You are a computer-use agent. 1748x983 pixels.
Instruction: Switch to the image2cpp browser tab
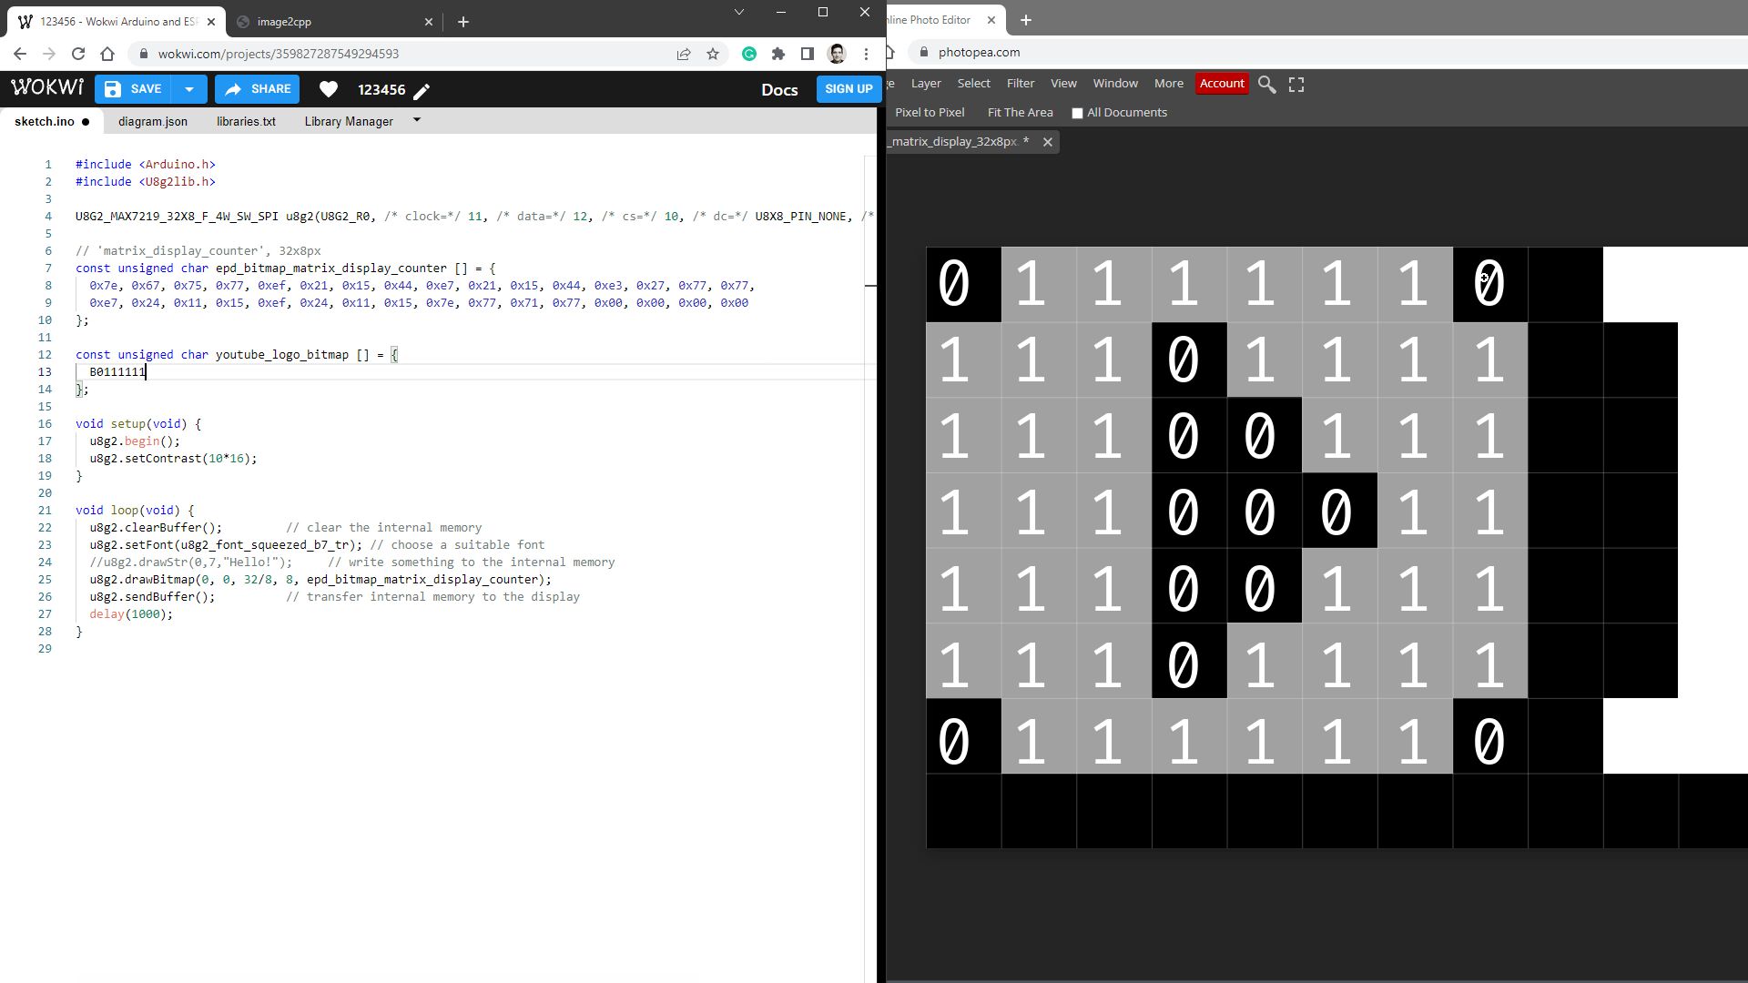tap(283, 21)
